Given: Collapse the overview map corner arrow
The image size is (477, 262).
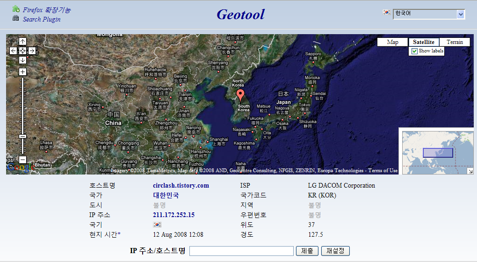Looking at the screenshot, I should [x=470, y=171].
